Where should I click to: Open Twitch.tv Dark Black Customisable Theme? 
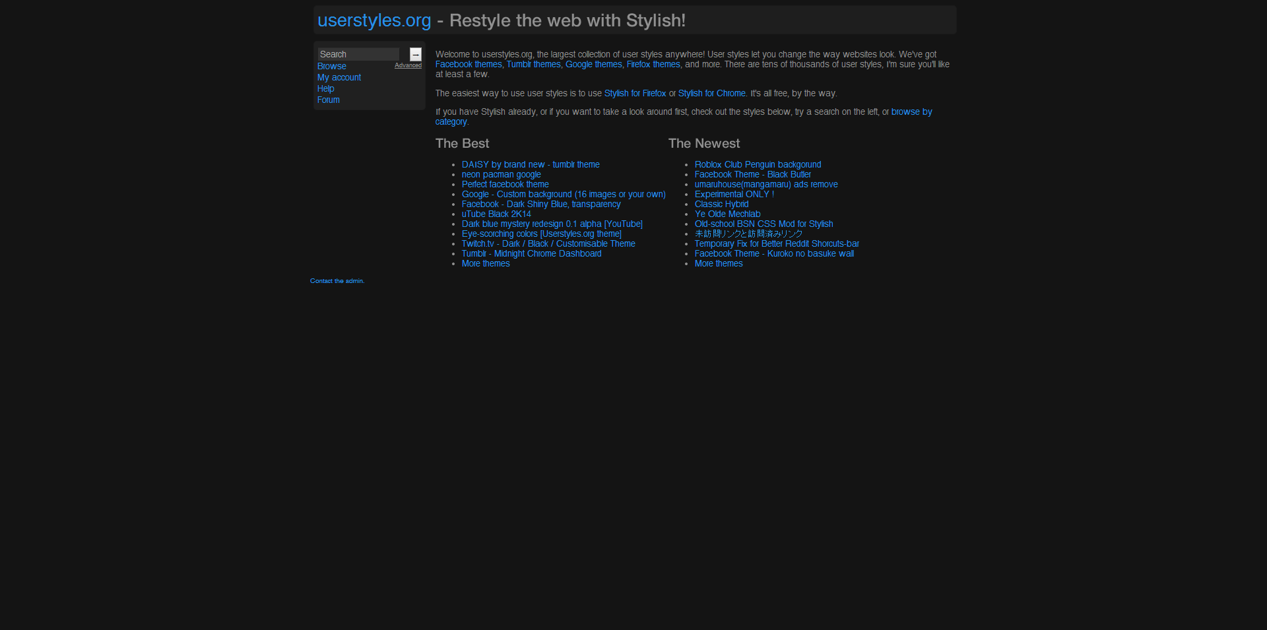tap(548, 243)
